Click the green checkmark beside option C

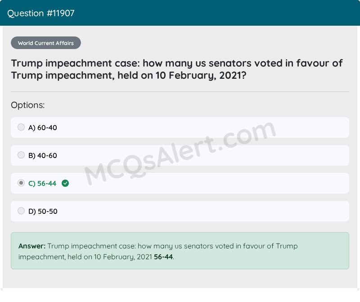click(x=65, y=183)
